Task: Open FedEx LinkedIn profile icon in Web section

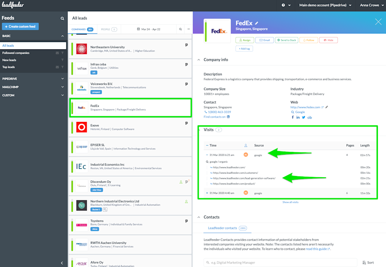Action: pyautogui.click(x=298, y=117)
